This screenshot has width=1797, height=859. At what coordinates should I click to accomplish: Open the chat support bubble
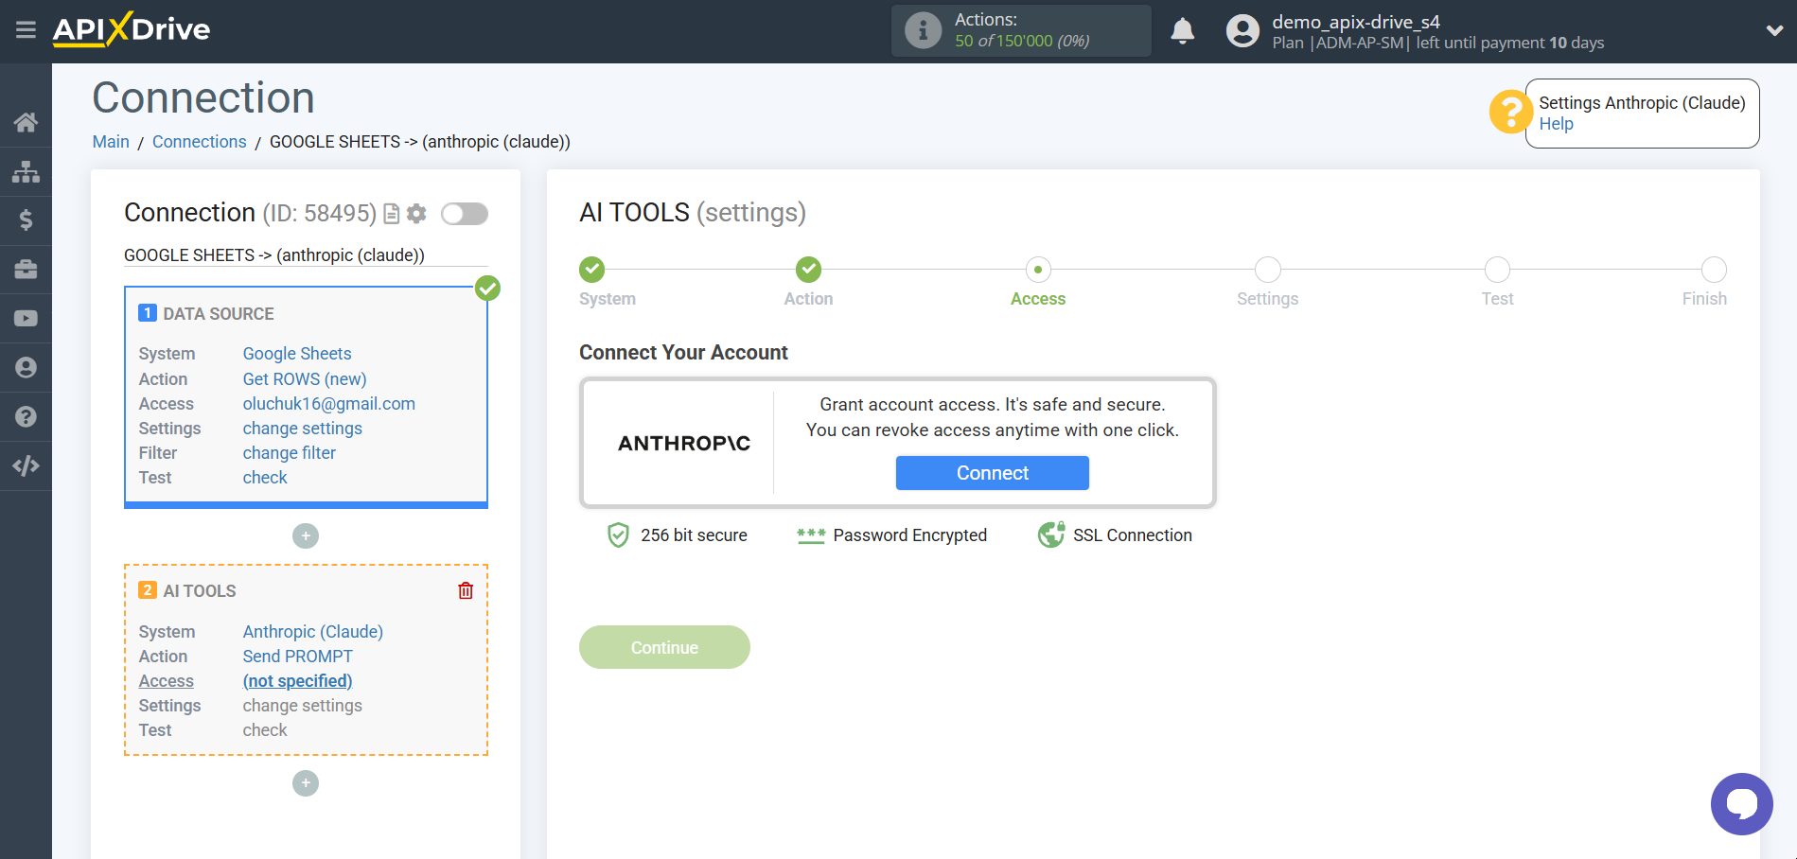coord(1741,804)
